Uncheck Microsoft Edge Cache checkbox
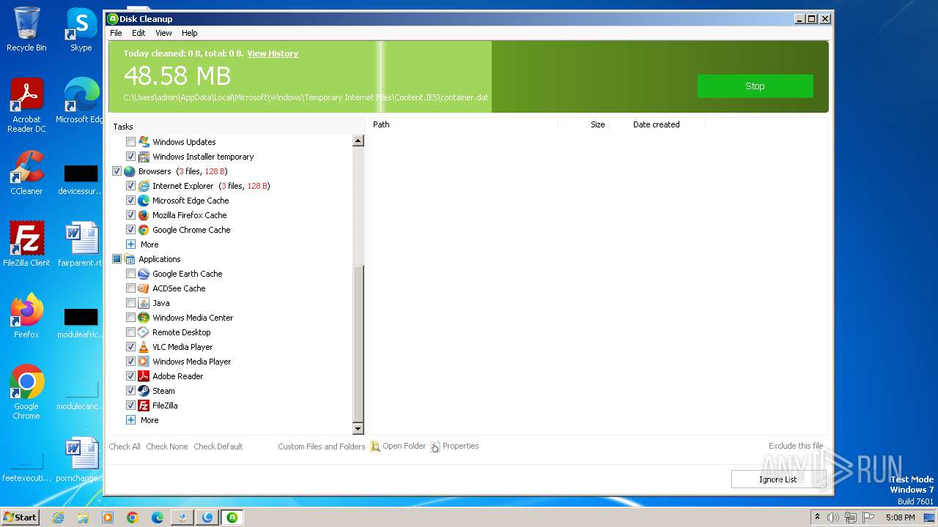The height and width of the screenshot is (527, 938). (x=130, y=201)
